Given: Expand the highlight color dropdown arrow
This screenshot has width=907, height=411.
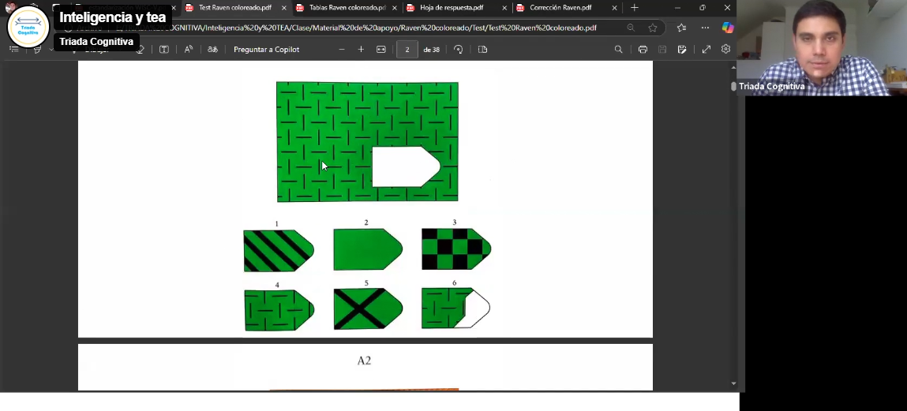Looking at the screenshot, I should tap(51, 50).
